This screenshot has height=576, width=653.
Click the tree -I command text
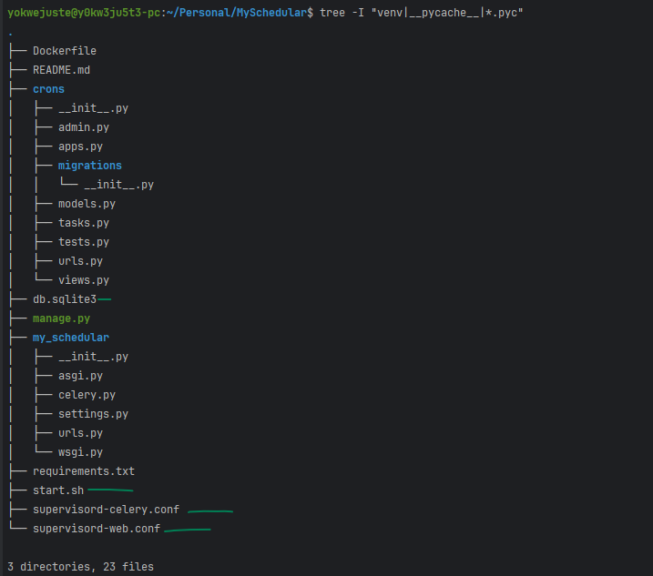pyautogui.click(x=421, y=13)
